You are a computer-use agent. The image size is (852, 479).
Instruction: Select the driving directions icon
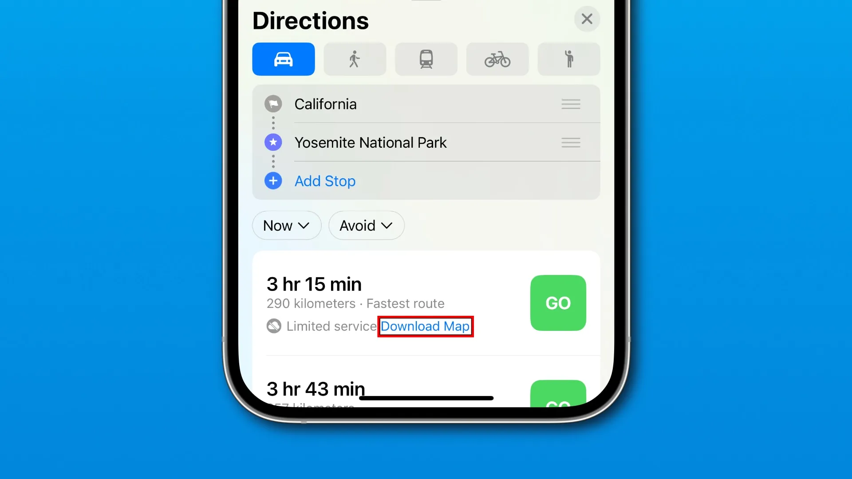[x=283, y=59]
